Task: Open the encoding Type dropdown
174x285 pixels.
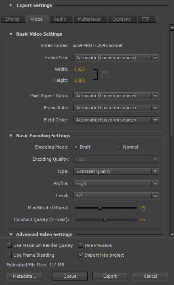Action: click(116, 171)
